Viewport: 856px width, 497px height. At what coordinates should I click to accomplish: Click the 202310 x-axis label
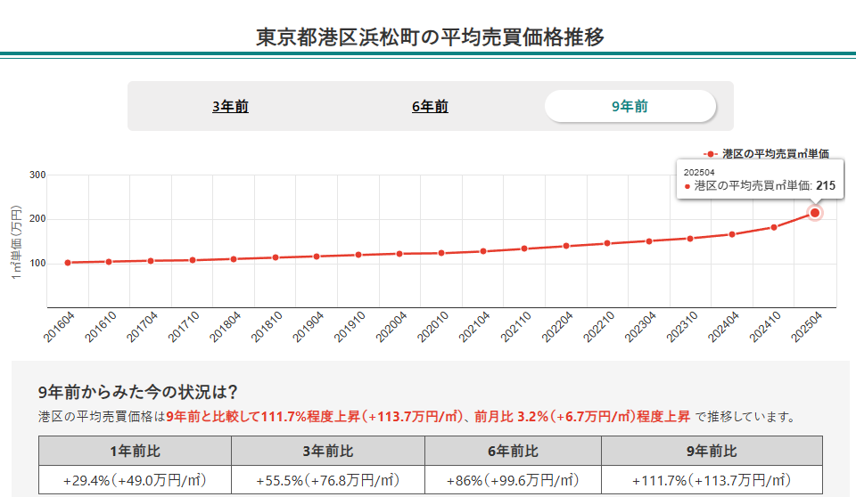(x=679, y=328)
